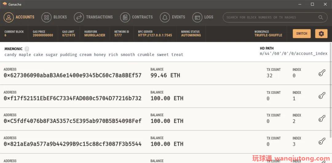Image resolution: width=332 pixels, height=163 pixels.
Task: Click the mnemonic phrase text
Action: point(94,55)
